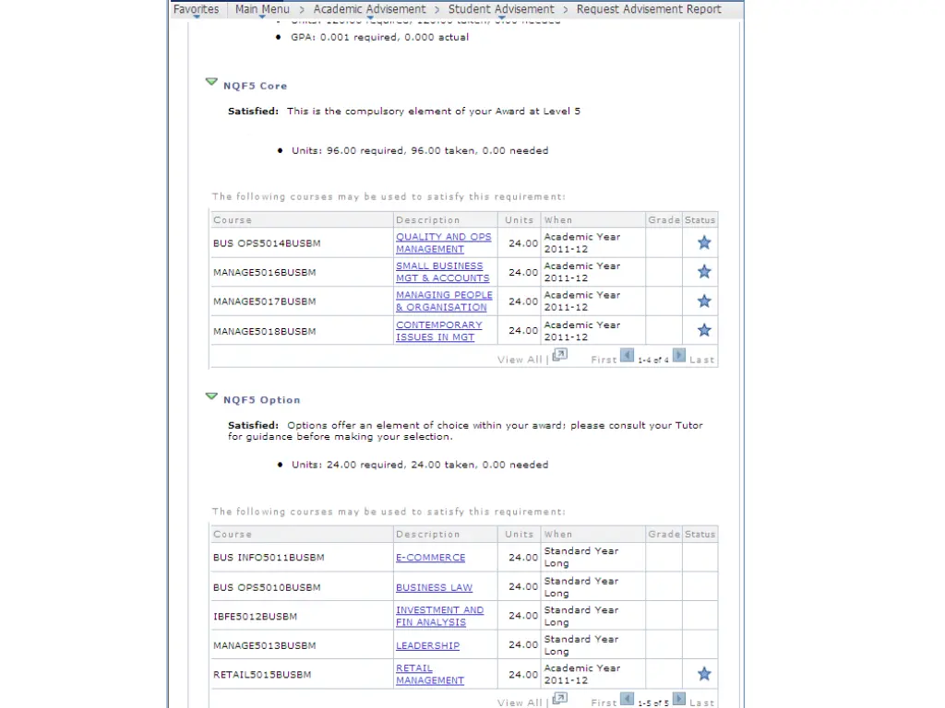
Task: Open the Main Menu dropdown
Action: [x=262, y=9]
